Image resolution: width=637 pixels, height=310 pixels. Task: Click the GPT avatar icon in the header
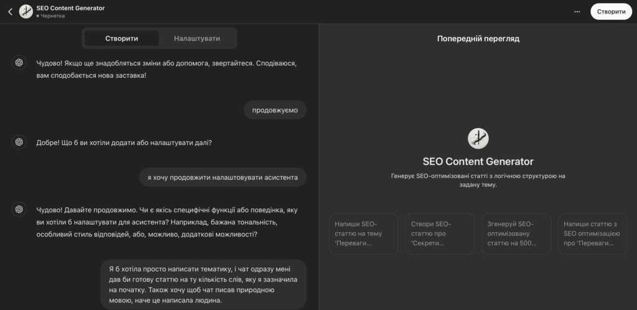tap(26, 11)
